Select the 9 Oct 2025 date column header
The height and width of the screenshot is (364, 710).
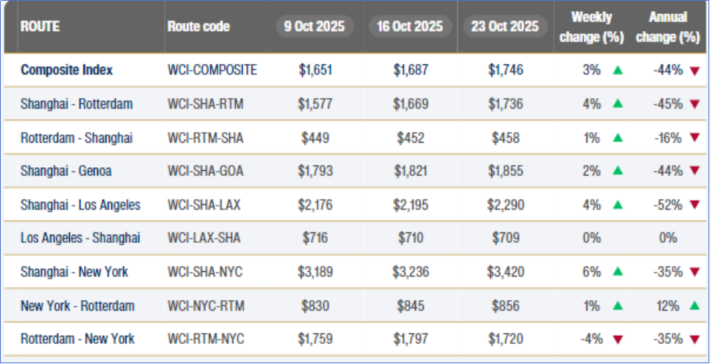pos(314,27)
